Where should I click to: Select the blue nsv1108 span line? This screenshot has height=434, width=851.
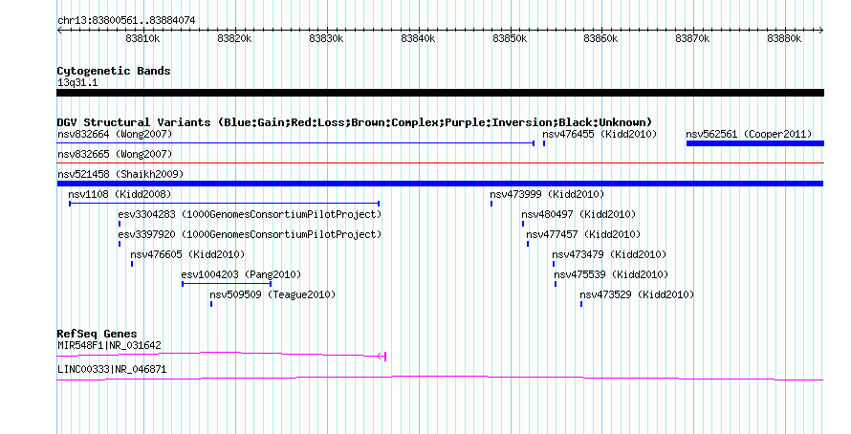[x=224, y=204]
